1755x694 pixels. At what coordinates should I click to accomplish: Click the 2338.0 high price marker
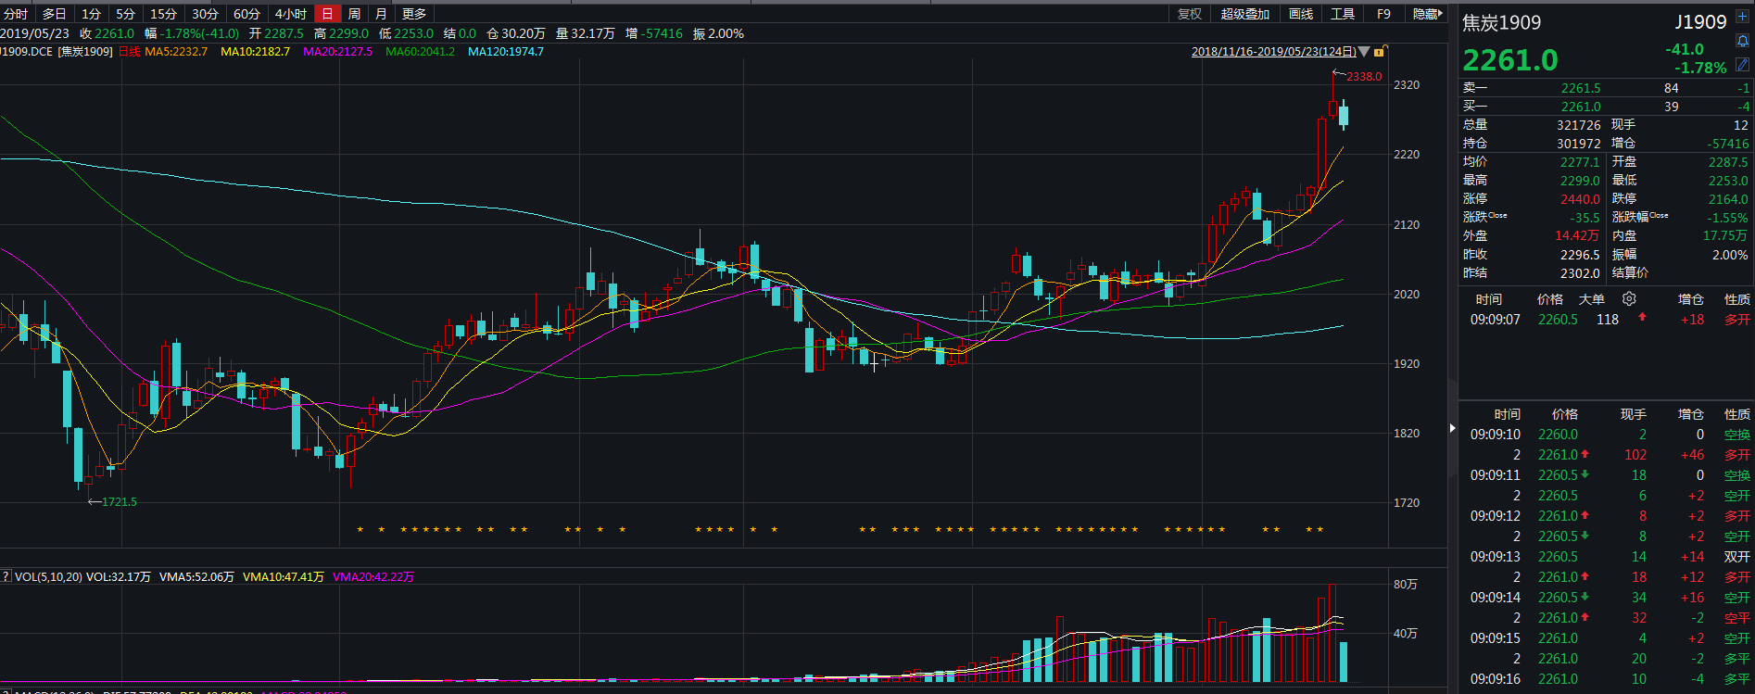pos(1364,77)
